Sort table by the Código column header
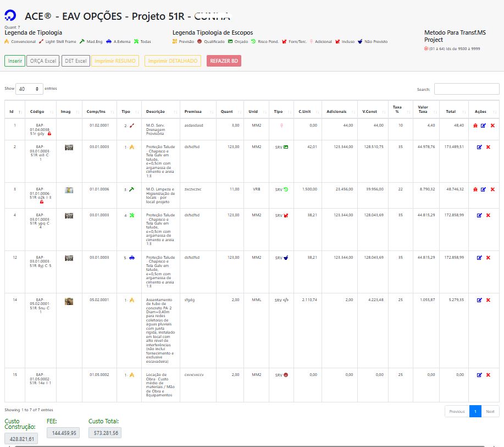Image resolution: width=504 pixels, height=447 pixels. [37, 112]
